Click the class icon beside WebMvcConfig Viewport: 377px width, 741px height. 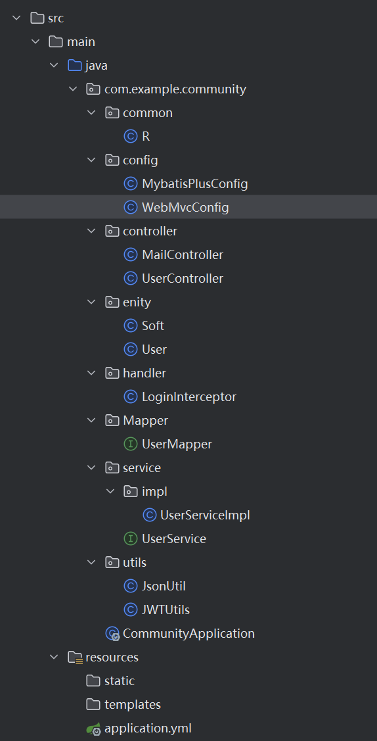tap(130, 207)
